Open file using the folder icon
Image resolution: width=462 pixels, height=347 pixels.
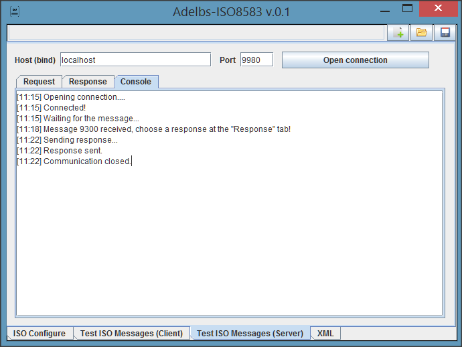421,32
